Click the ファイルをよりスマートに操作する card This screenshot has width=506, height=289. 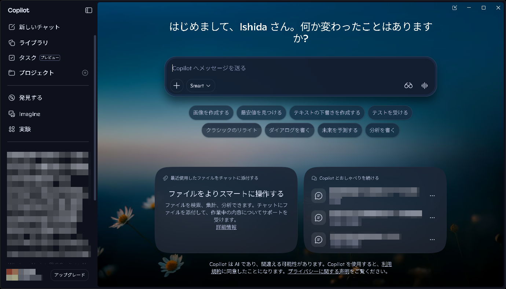(x=226, y=210)
